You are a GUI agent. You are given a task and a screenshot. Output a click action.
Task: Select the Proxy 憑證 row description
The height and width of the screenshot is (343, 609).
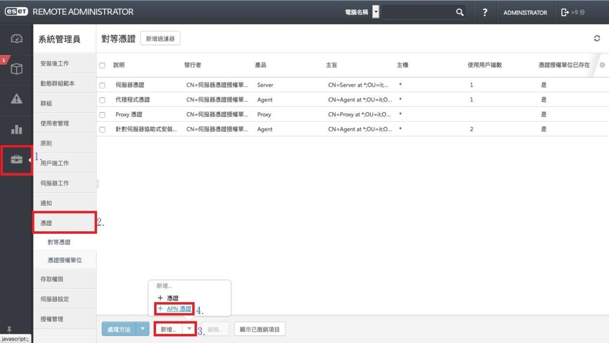129,115
